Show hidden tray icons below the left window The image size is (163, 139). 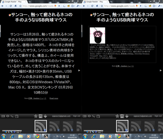[54, 136]
